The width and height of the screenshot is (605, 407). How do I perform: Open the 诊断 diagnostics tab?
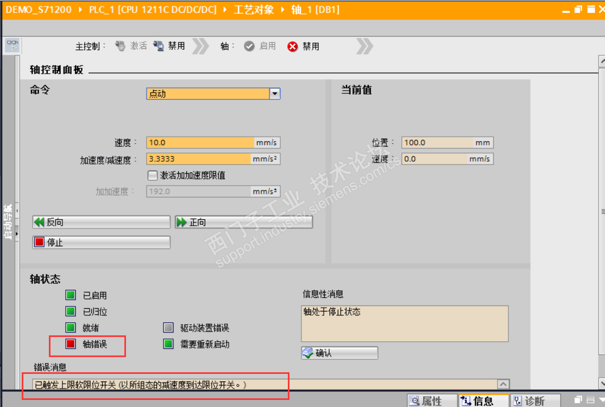point(535,401)
